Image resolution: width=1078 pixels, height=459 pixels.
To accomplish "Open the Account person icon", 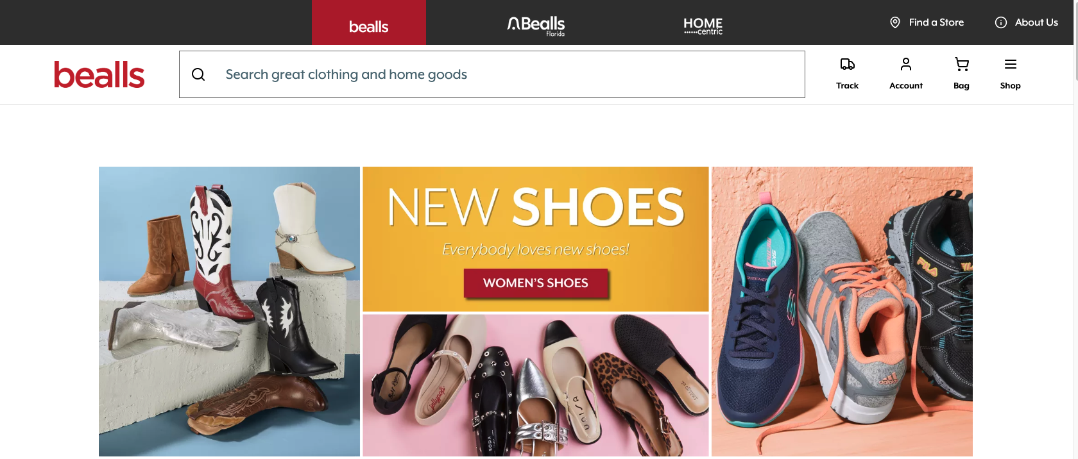I will [906, 64].
